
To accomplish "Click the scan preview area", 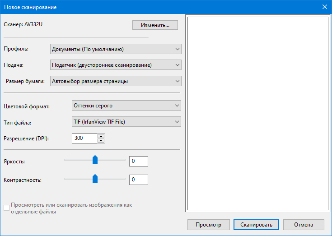I will coord(258,114).
